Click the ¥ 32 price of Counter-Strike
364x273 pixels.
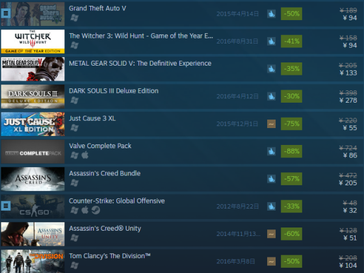pos(350,211)
